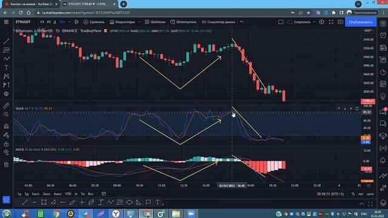Open the TradingView hamburger main menu
This screenshot has width=388, height=218.
pyautogui.click(x=6, y=22)
